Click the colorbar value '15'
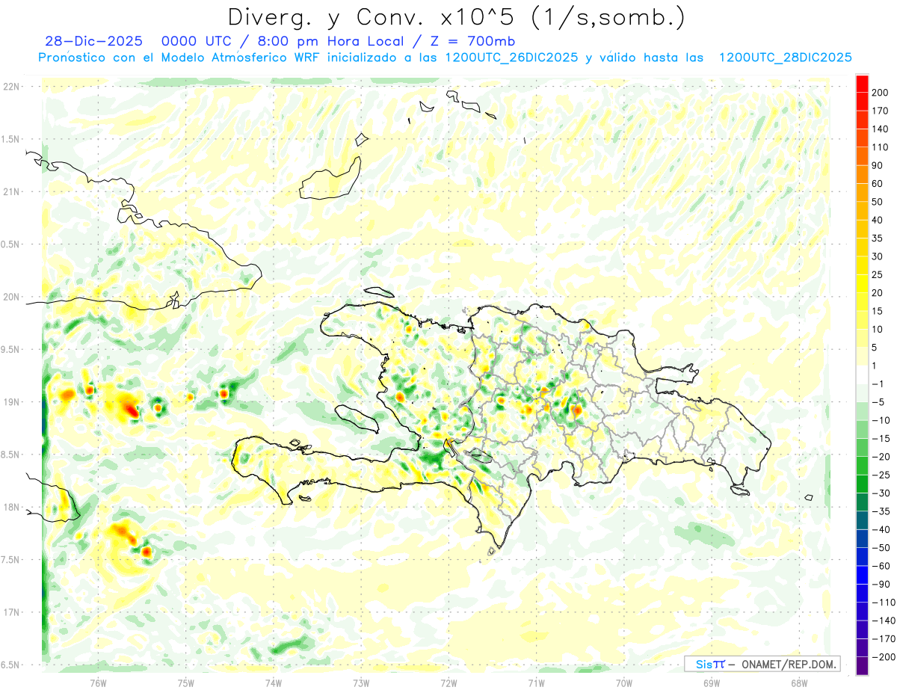 coord(878,311)
